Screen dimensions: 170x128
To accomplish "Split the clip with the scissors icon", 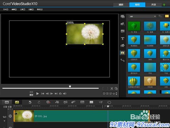I will tap(112, 89).
